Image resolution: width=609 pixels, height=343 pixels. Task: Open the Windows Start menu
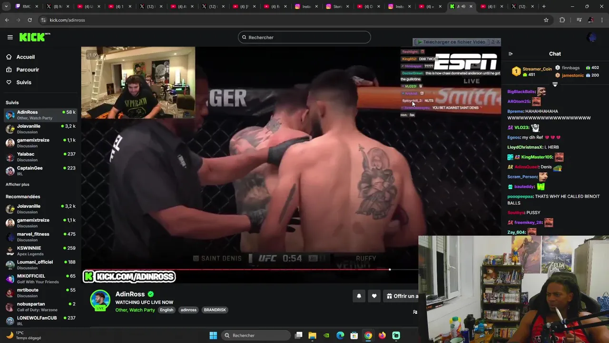[213, 335]
